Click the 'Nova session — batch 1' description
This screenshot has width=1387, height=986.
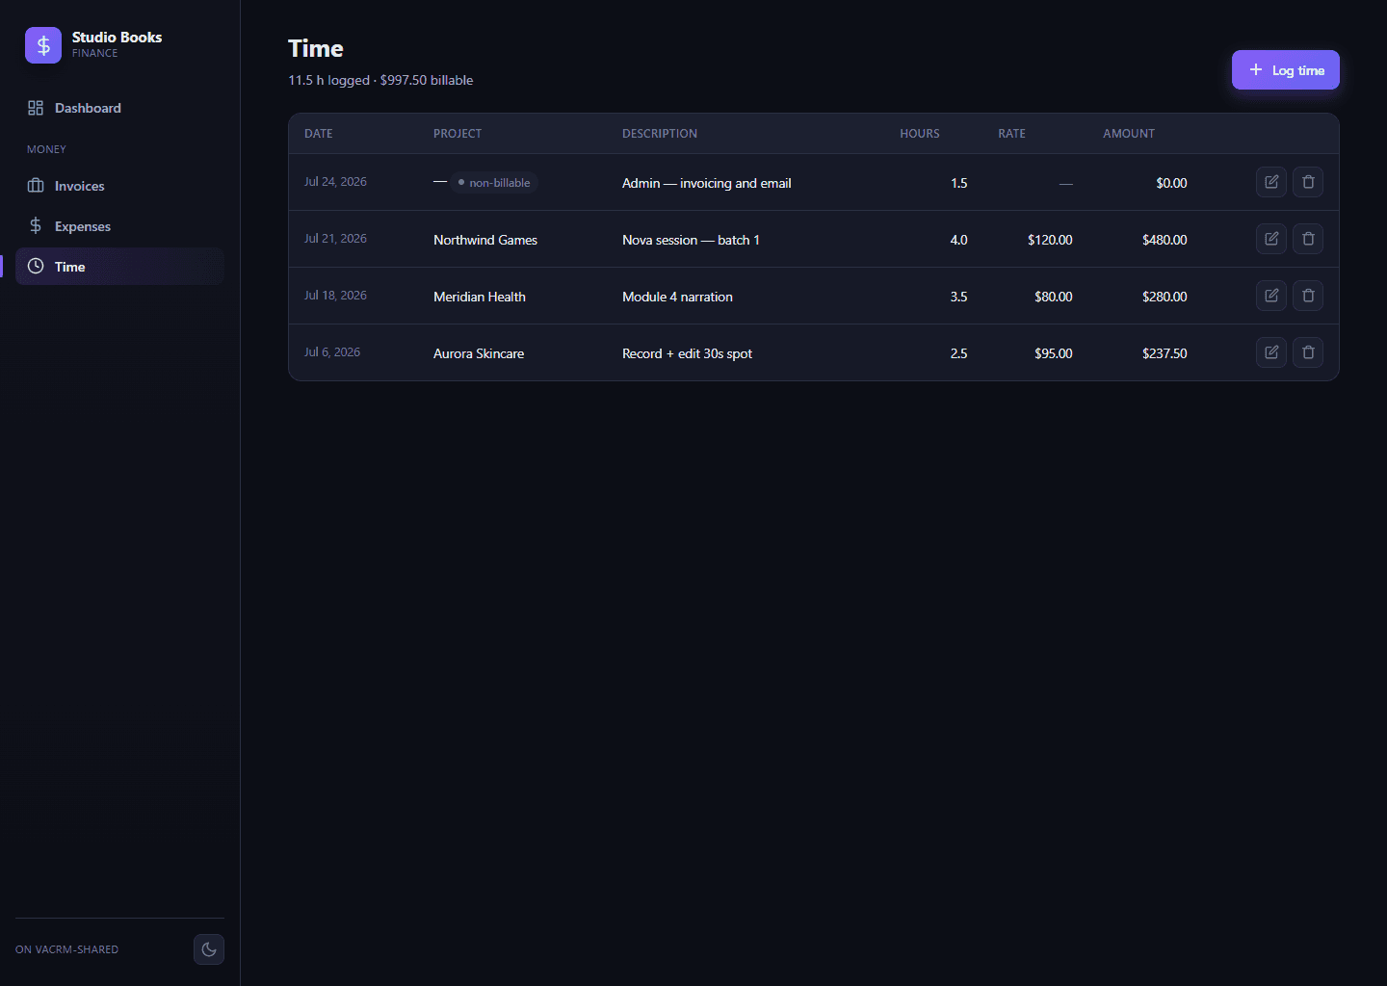click(691, 240)
